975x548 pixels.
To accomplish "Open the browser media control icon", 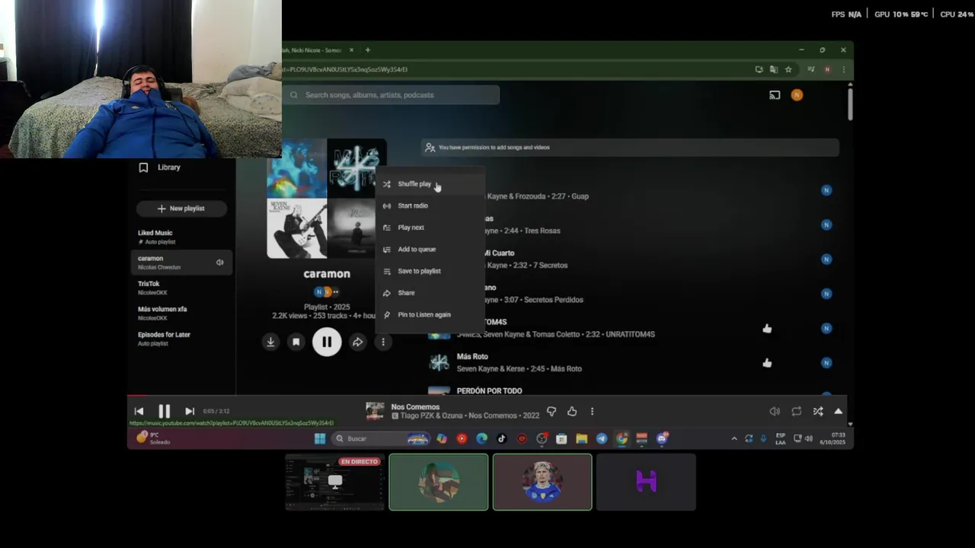I will [812, 69].
